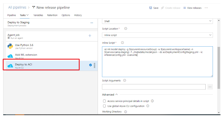Switch to the History tab
Screen dimensions: 221x116
78,15
